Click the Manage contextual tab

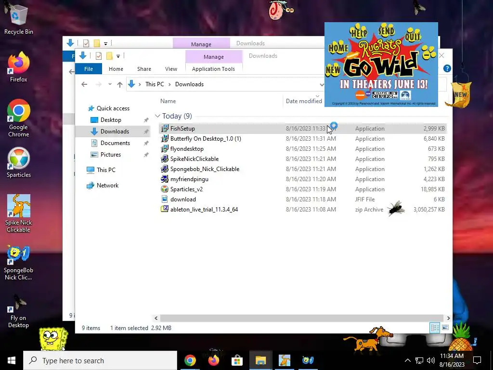tap(213, 57)
